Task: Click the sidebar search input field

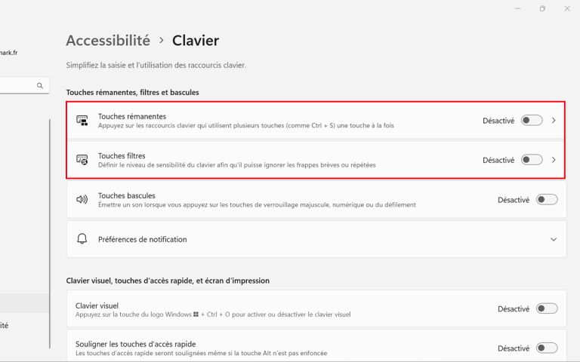Action: coord(22,86)
